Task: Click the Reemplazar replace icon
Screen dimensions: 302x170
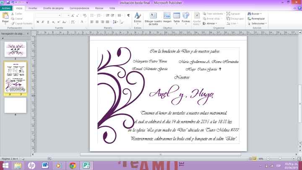Action: pos(258,18)
